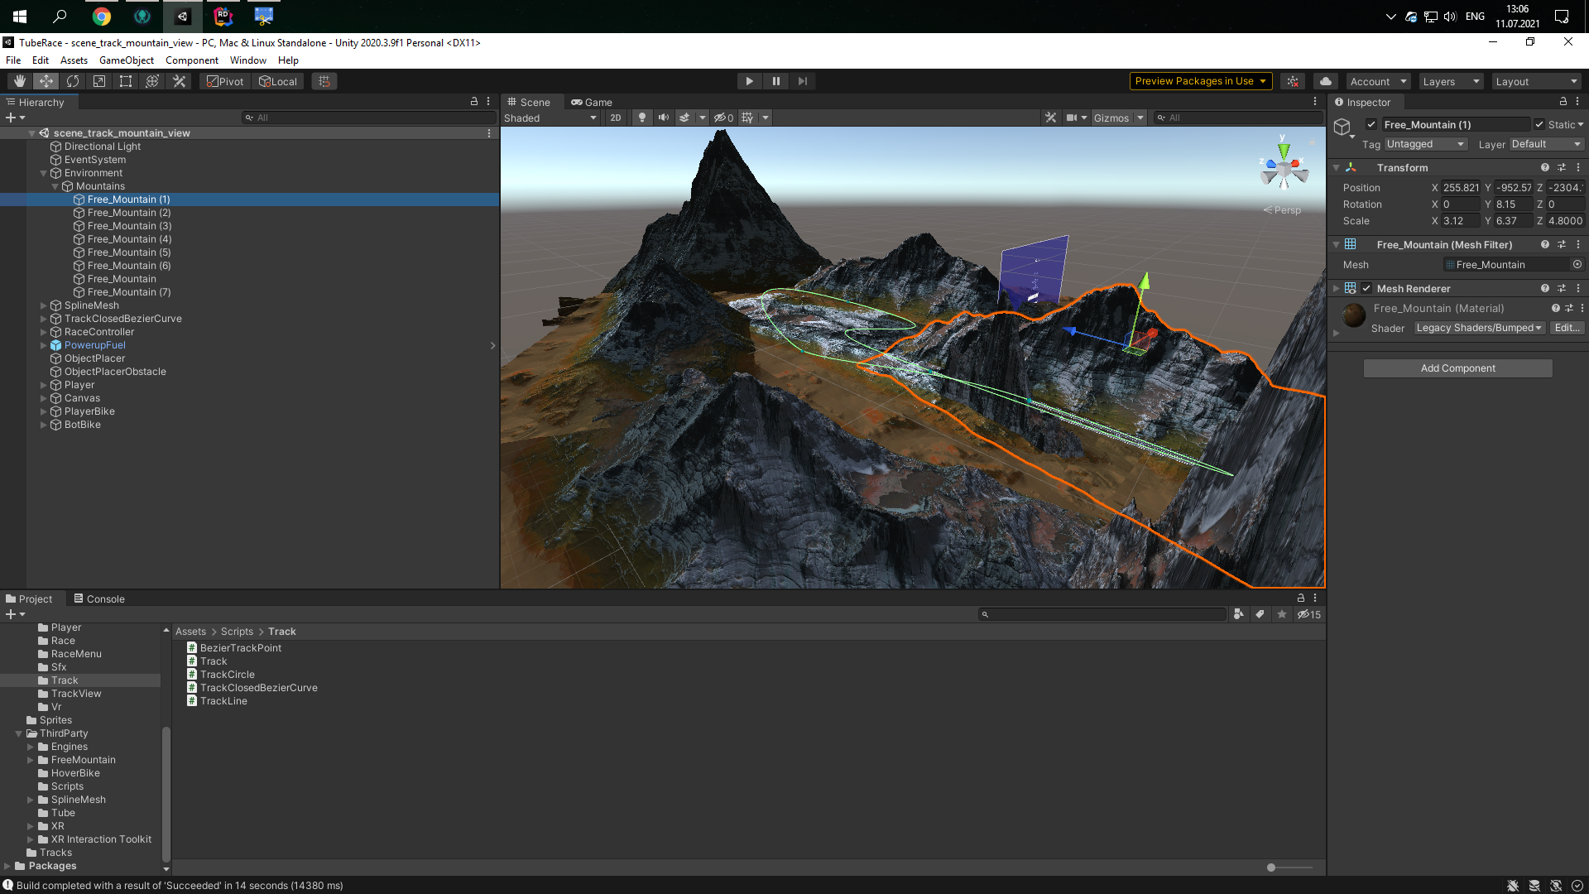Toggle scene lighting bulb icon
This screenshot has width=1589, height=894.
[642, 118]
